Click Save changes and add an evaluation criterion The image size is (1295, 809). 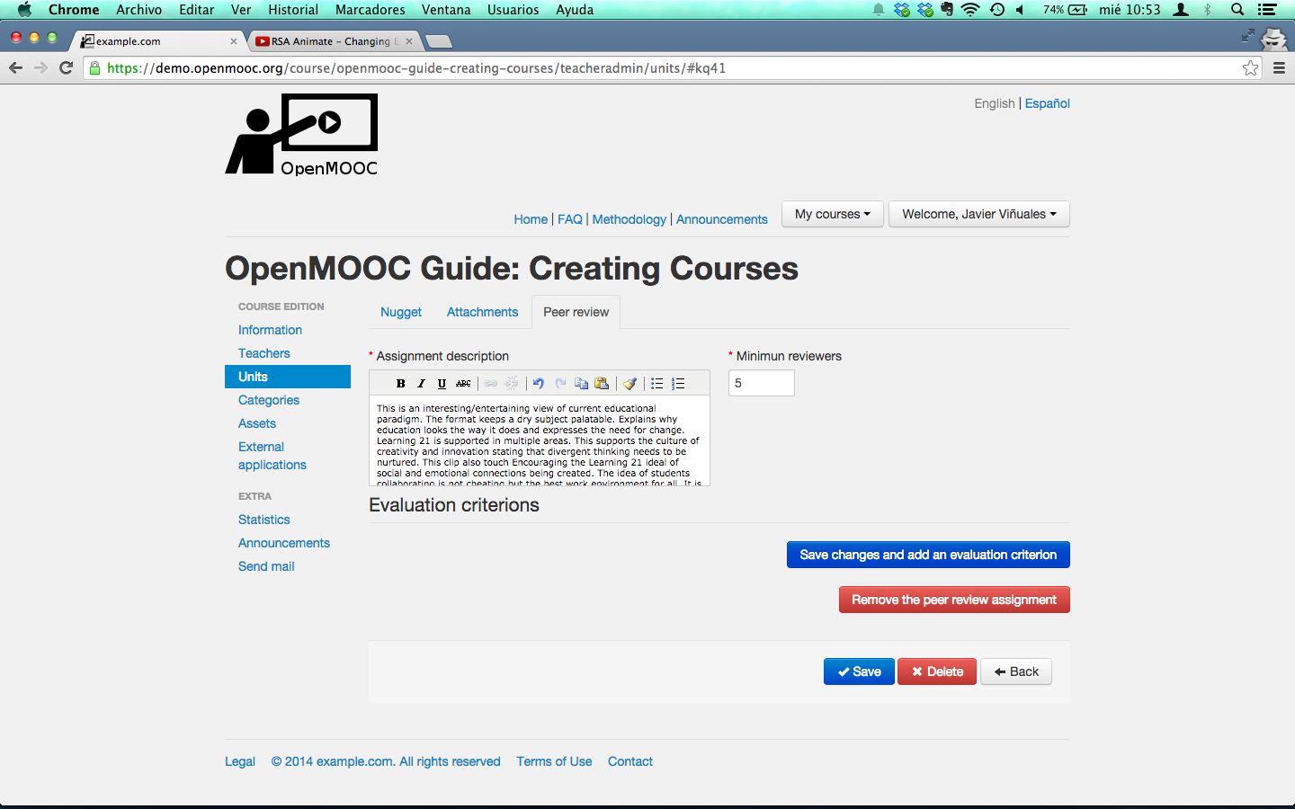coord(928,555)
